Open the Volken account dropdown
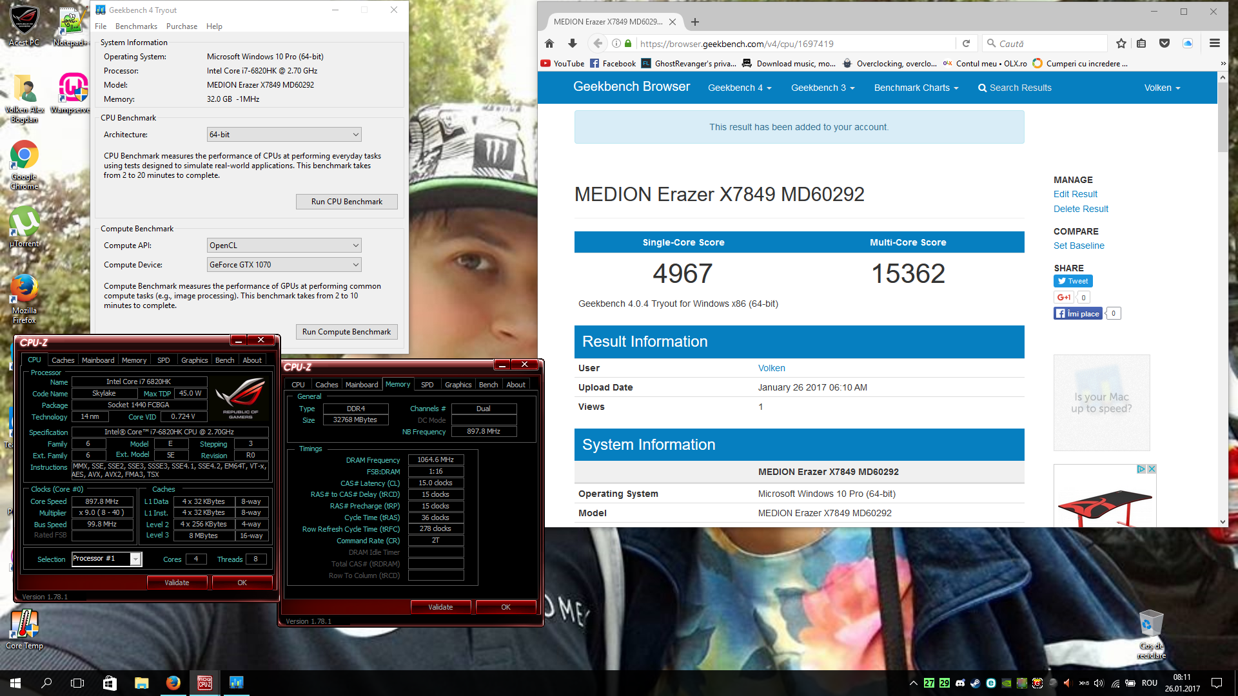Viewport: 1238px width, 696px height. coord(1162,88)
